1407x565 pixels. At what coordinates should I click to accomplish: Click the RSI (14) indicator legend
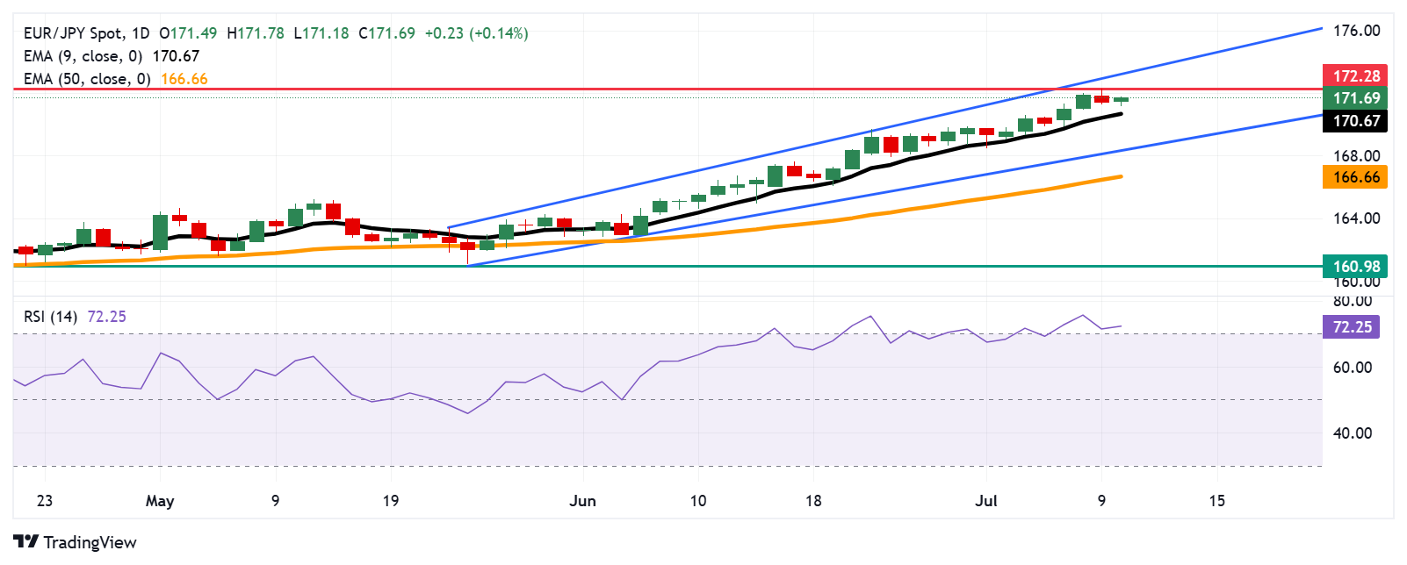(x=50, y=317)
